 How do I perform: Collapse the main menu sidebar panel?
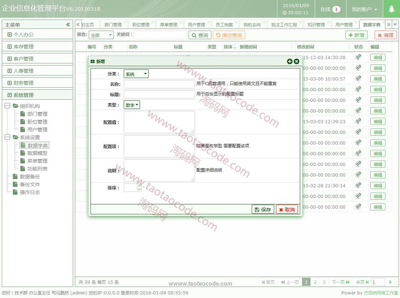[x=68, y=25]
